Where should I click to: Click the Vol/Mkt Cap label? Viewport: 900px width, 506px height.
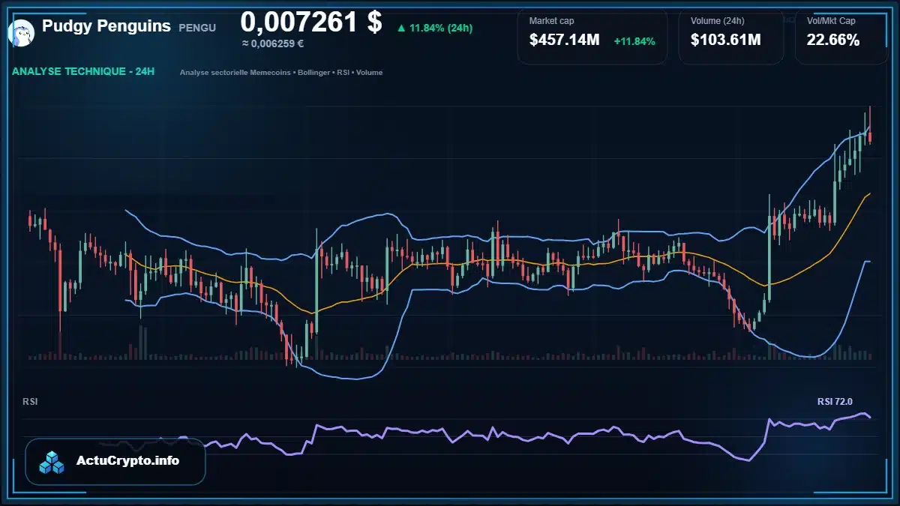tap(831, 21)
